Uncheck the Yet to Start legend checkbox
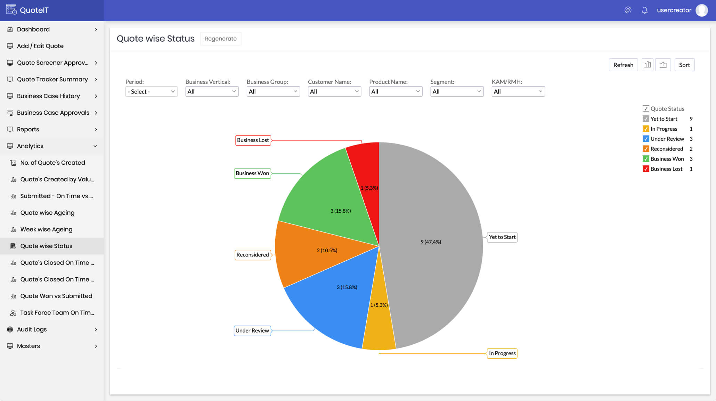 click(646, 119)
